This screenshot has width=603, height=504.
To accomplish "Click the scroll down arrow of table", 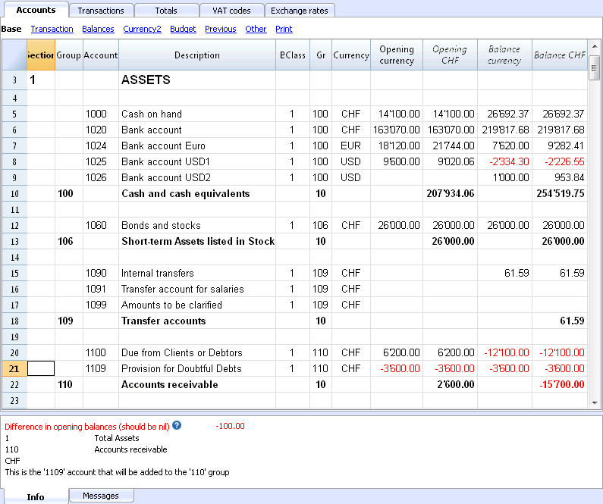I will [595, 403].
